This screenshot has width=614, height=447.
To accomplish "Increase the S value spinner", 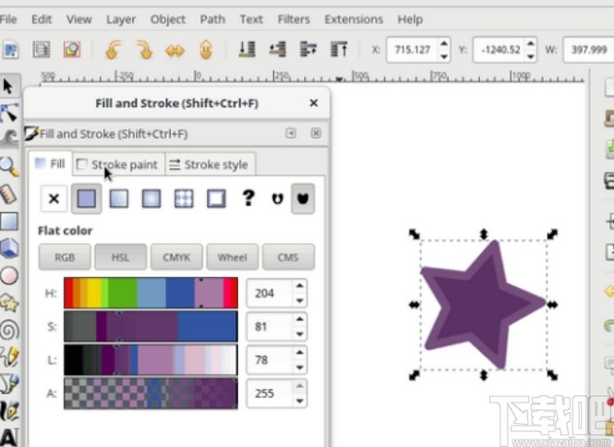I will click(299, 319).
